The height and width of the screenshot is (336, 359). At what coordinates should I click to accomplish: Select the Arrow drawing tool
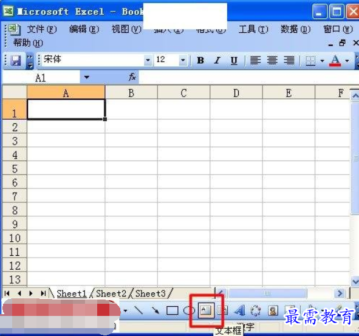pos(156,310)
